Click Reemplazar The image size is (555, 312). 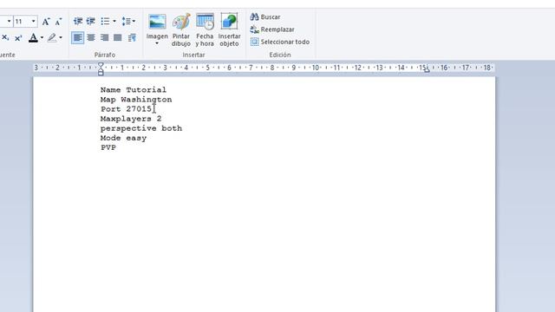point(272,29)
